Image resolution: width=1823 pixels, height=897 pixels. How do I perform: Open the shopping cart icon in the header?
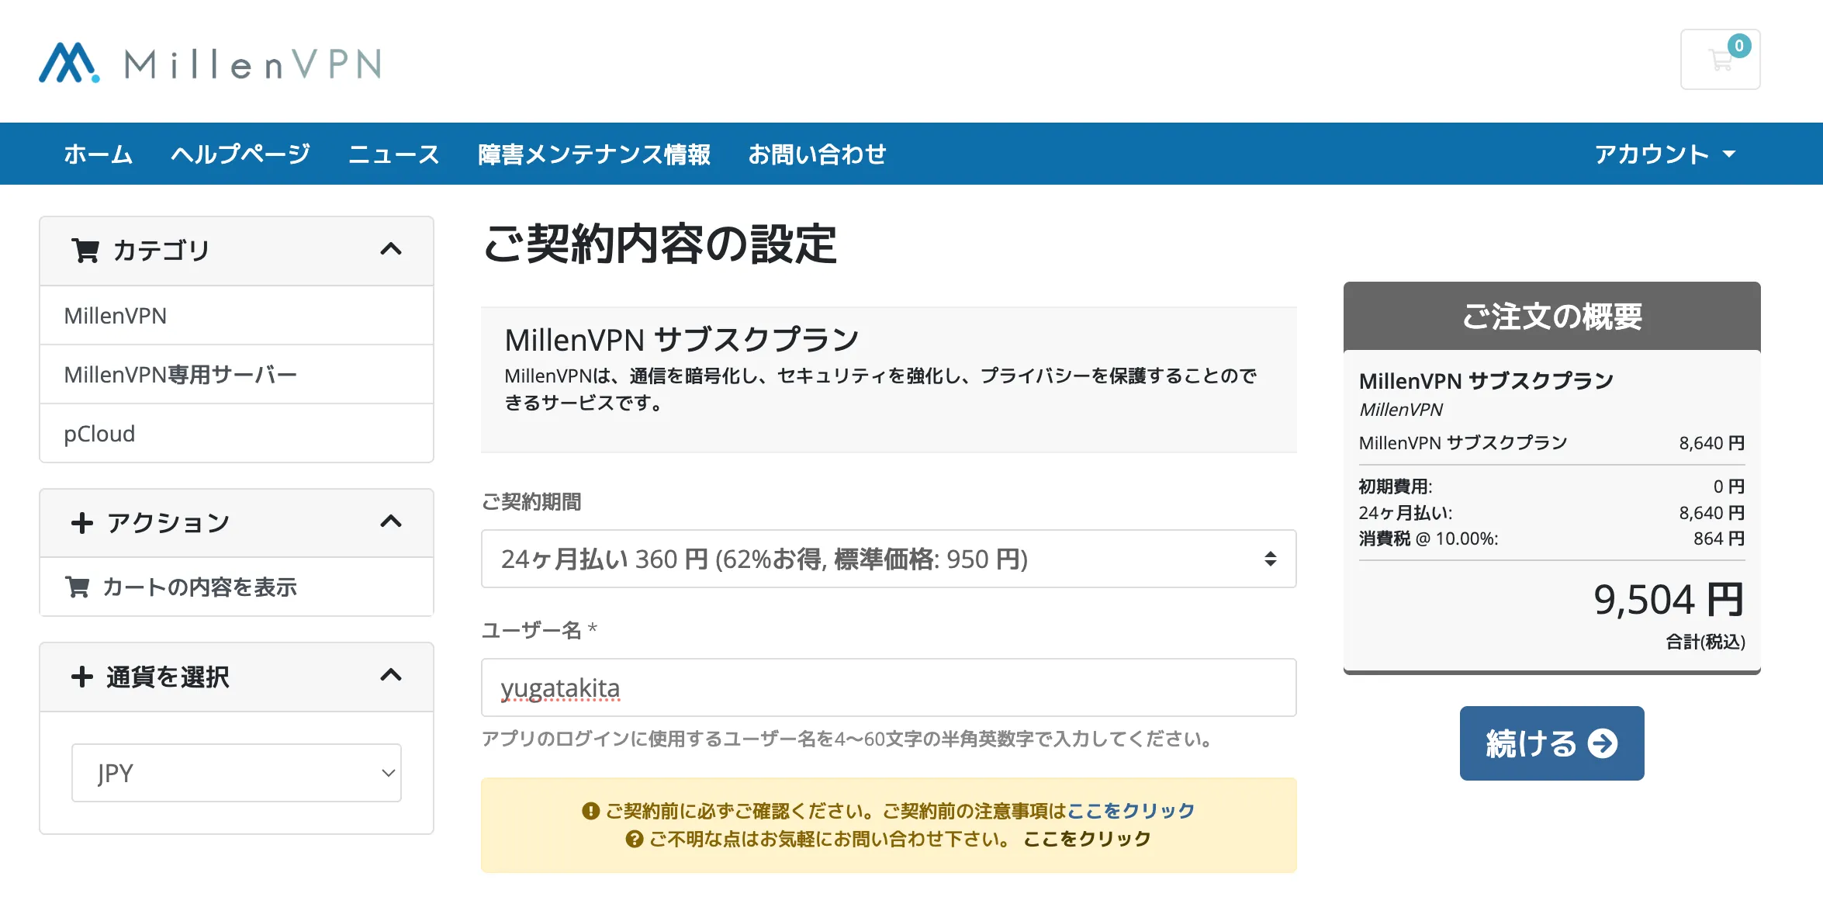(x=1719, y=60)
